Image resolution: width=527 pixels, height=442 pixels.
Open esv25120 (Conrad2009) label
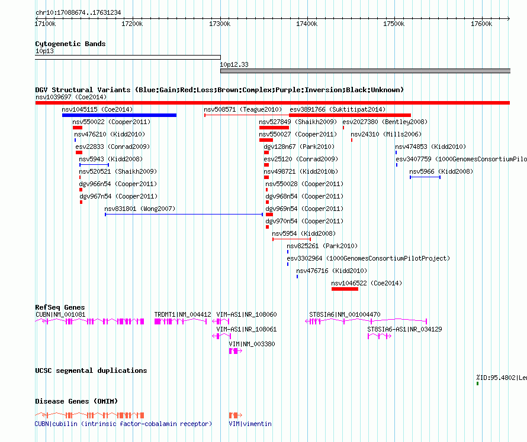coord(301,159)
